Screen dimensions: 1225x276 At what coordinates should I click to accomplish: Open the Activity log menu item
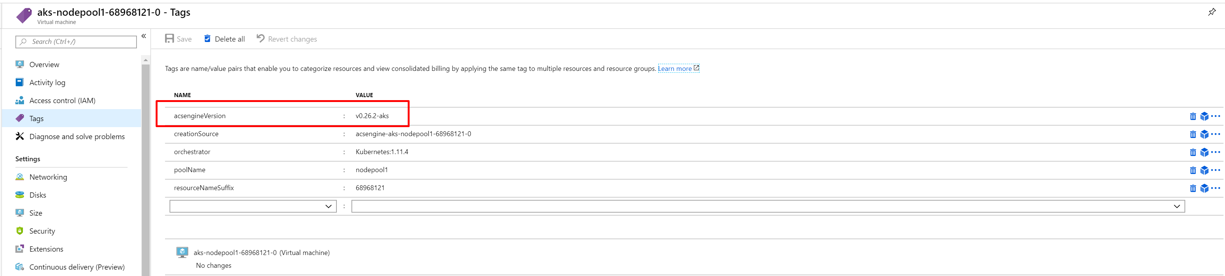(x=47, y=82)
